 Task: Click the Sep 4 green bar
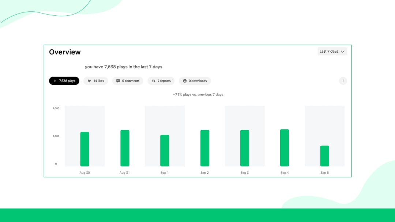coord(285,148)
